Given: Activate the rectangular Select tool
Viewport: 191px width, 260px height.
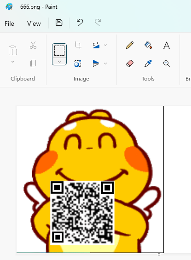Looking at the screenshot, I should pyautogui.click(x=59, y=51).
